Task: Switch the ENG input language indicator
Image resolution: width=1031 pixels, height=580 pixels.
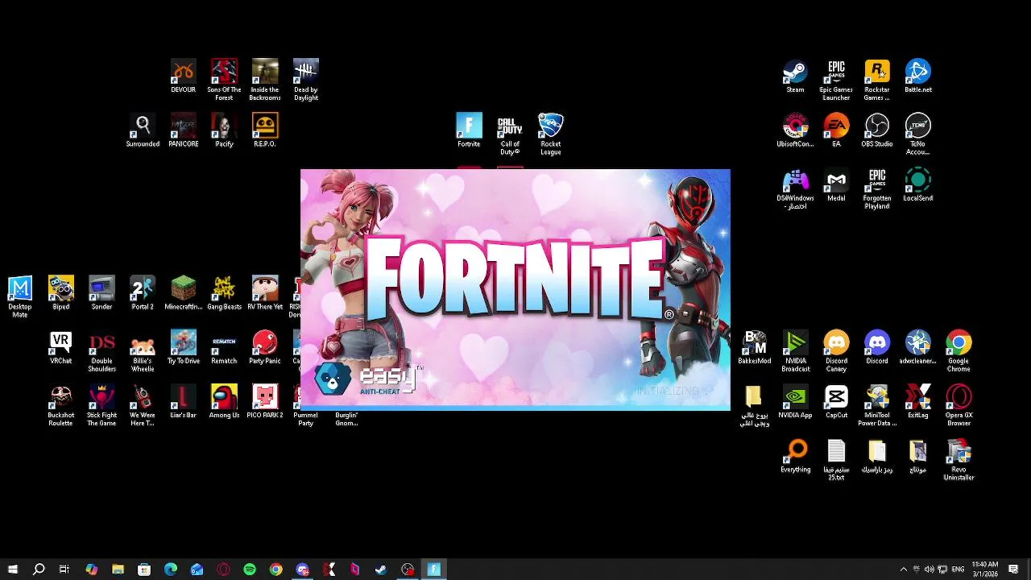Action: (x=958, y=570)
